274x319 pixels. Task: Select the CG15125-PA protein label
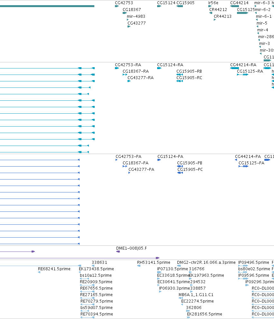coord(251,163)
